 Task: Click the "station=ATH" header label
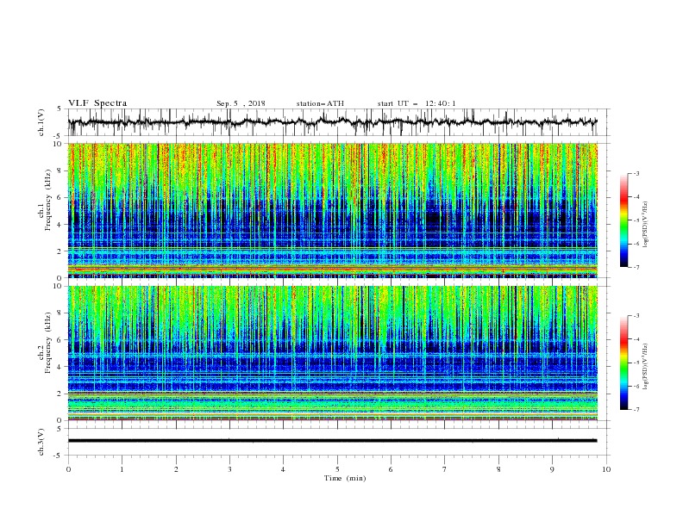pyautogui.click(x=320, y=103)
